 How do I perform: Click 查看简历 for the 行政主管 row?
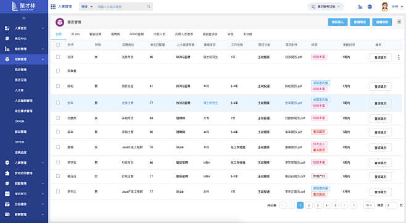[x=380, y=177]
